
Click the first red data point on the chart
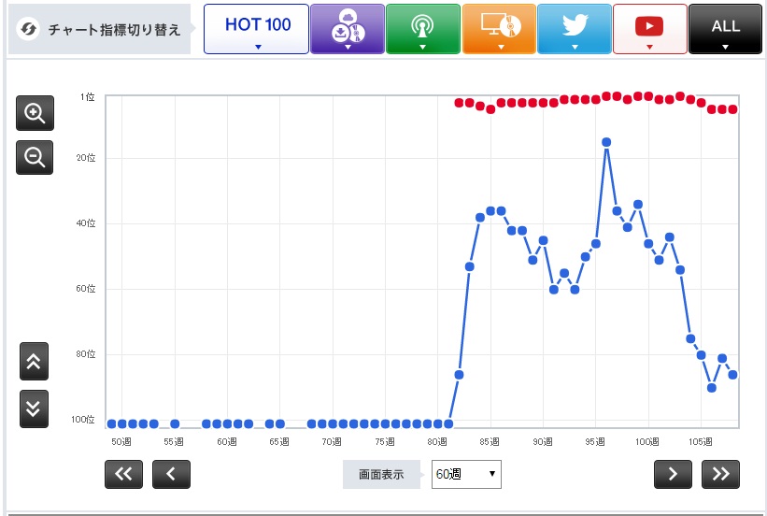coord(459,103)
